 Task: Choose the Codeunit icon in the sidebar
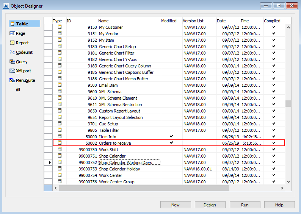(13, 52)
